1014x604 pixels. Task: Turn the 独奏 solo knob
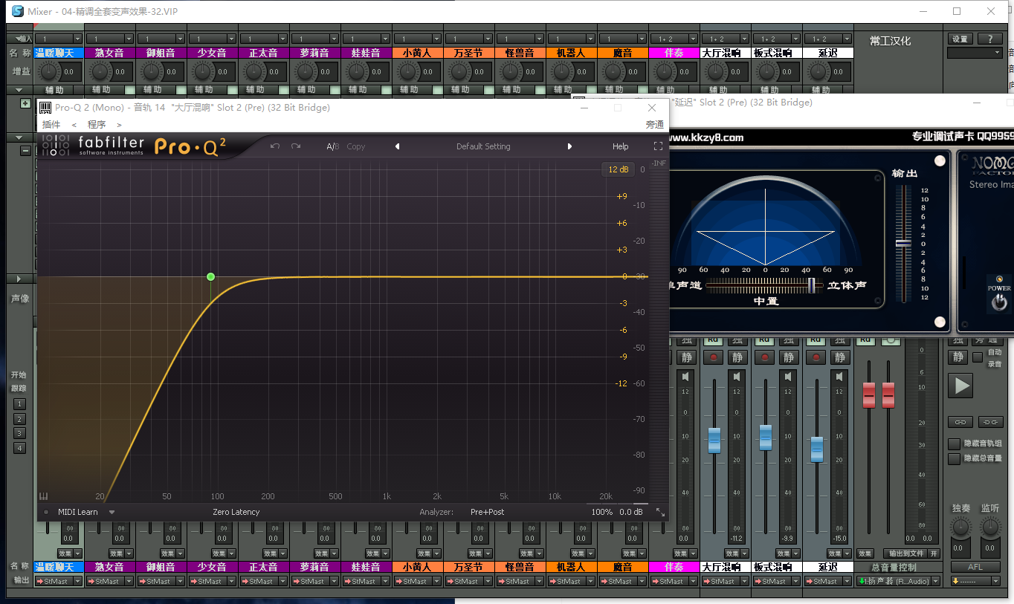[x=961, y=527]
